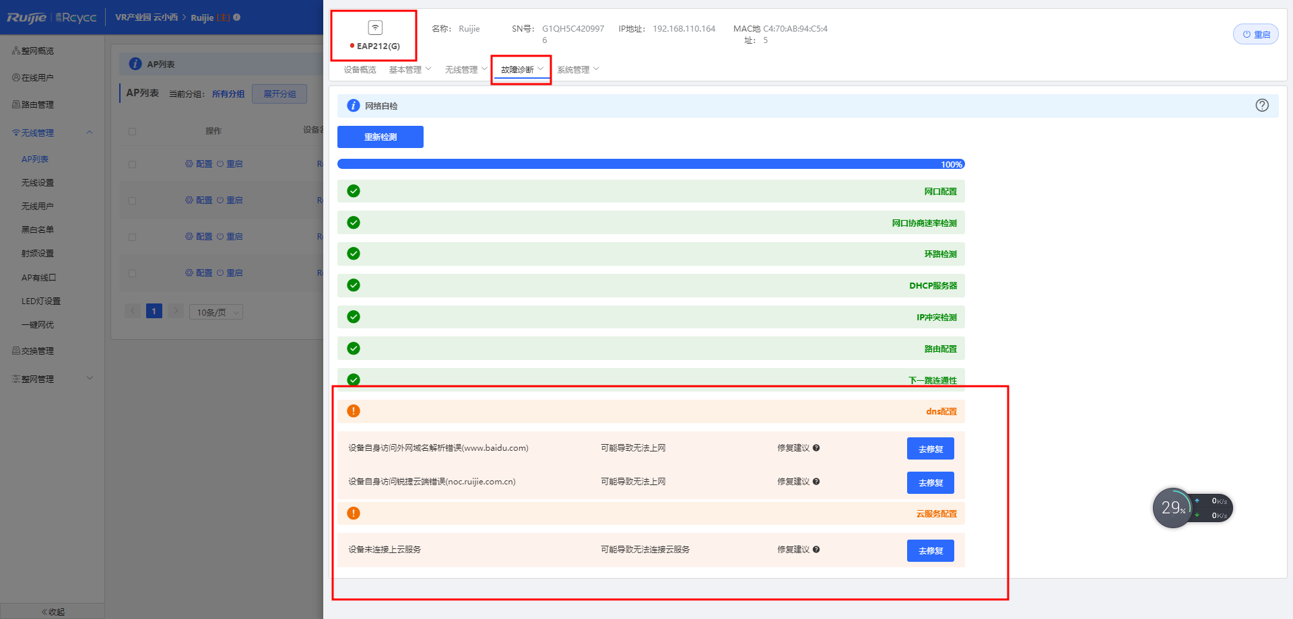Click help icon beside noc.ruijie.com.cn 修复建议
The width and height of the screenshot is (1293, 619).
(x=816, y=482)
